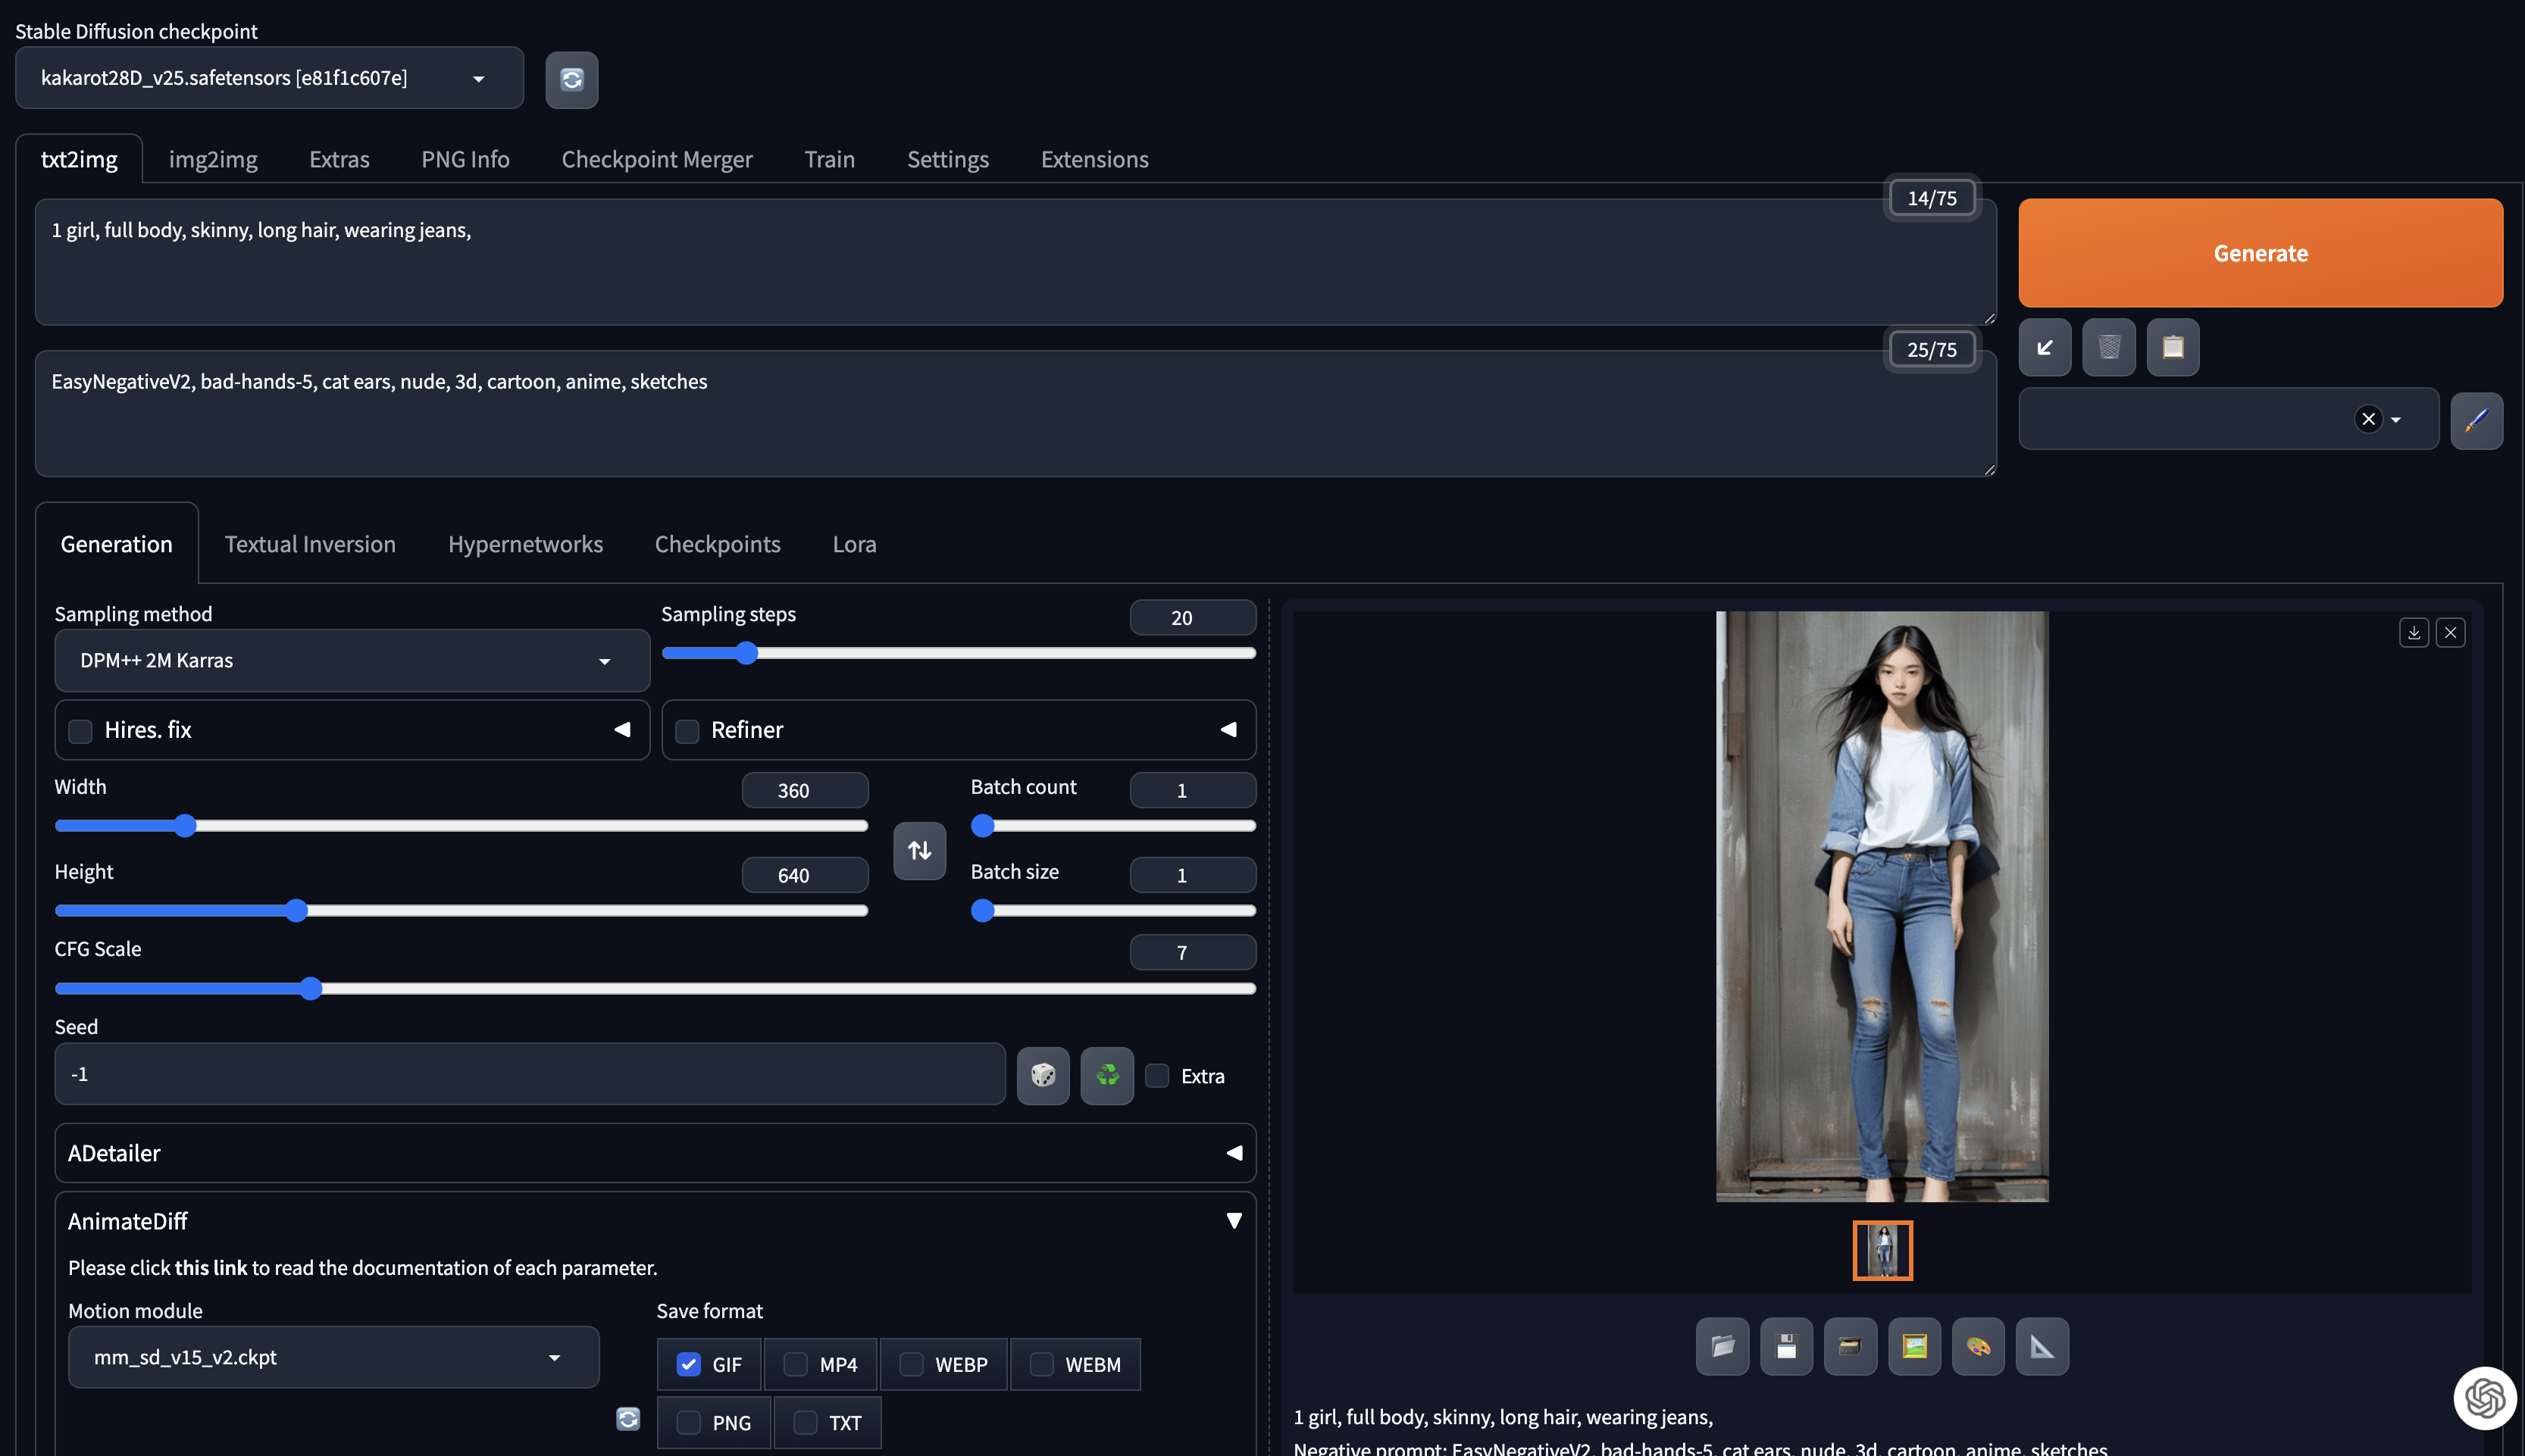Screen dimensions: 2525x1456
Task: Click the trash icon to clear prompt
Action: click(x=2108, y=347)
